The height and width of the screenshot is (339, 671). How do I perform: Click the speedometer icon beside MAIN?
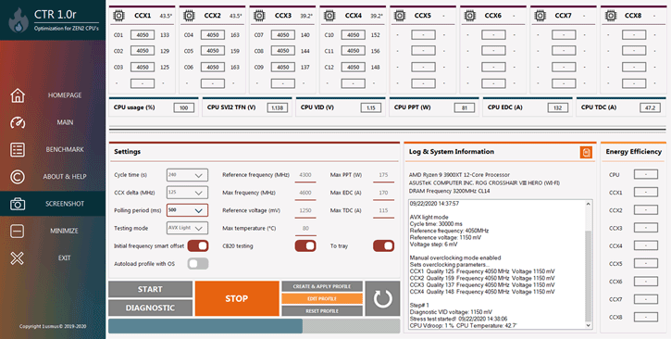coord(18,122)
